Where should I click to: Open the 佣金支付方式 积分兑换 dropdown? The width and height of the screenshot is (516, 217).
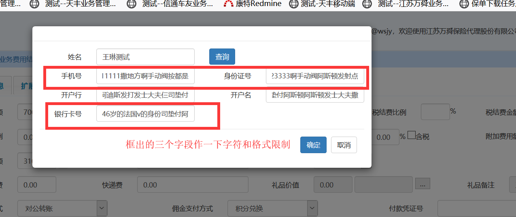[x=272, y=209]
